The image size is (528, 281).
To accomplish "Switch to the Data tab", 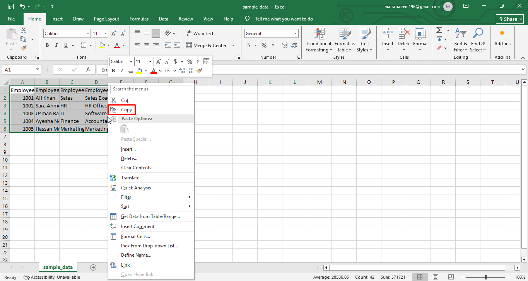I will point(164,19).
